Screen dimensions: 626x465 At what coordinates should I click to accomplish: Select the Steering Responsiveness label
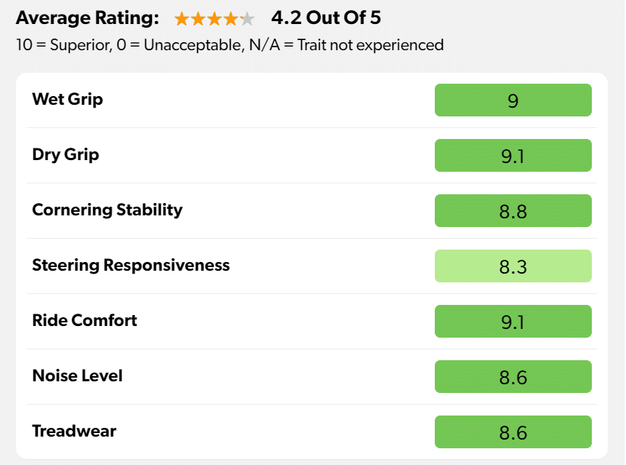pos(131,266)
